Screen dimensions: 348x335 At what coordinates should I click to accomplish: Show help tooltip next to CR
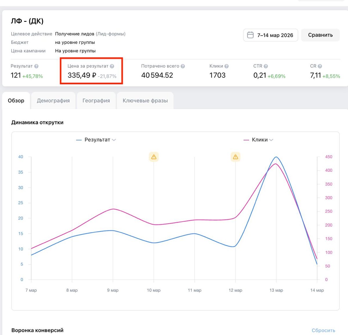click(x=320, y=66)
